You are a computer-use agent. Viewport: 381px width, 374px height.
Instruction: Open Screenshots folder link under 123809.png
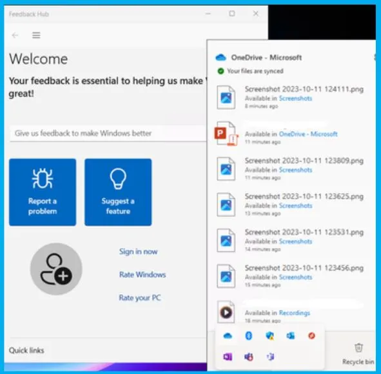pos(295,170)
